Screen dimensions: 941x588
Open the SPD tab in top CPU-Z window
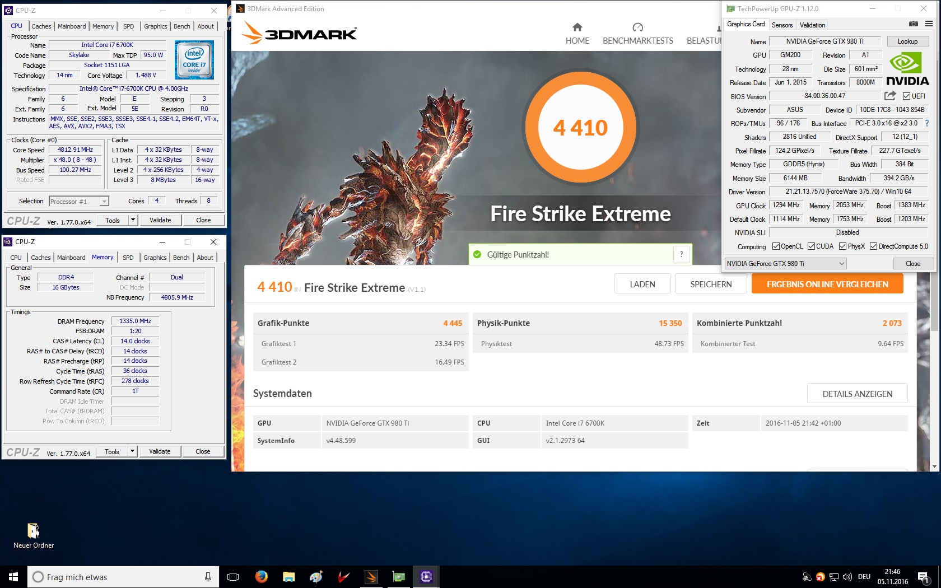pos(129,26)
